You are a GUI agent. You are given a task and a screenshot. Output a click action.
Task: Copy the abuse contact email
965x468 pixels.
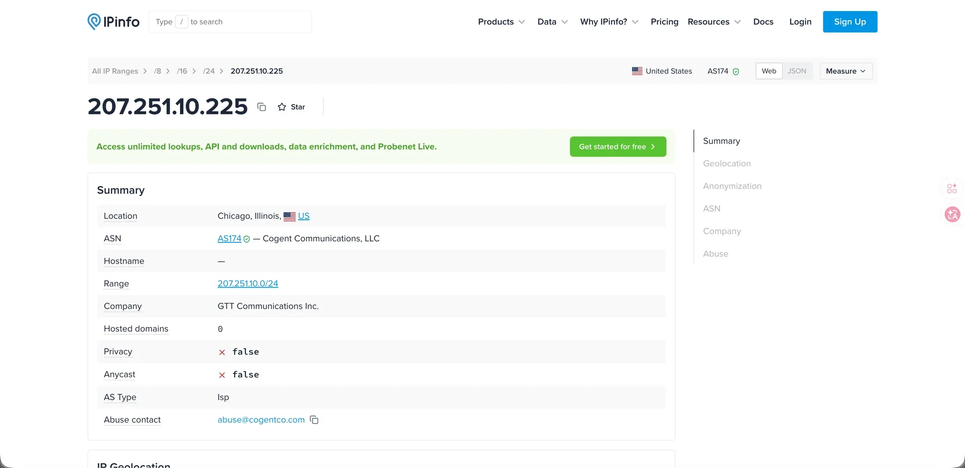tap(314, 420)
